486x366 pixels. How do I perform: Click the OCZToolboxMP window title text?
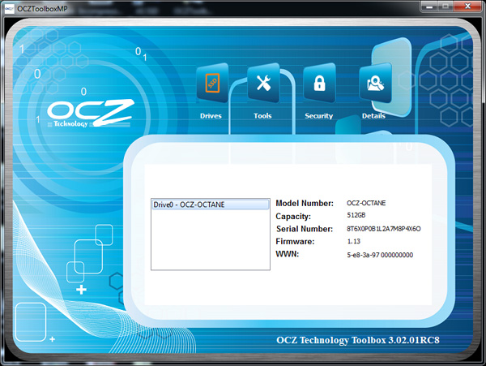[42, 9]
